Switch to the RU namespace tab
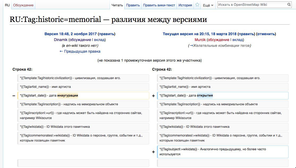This screenshot has height=168, width=296. tap(7, 5)
